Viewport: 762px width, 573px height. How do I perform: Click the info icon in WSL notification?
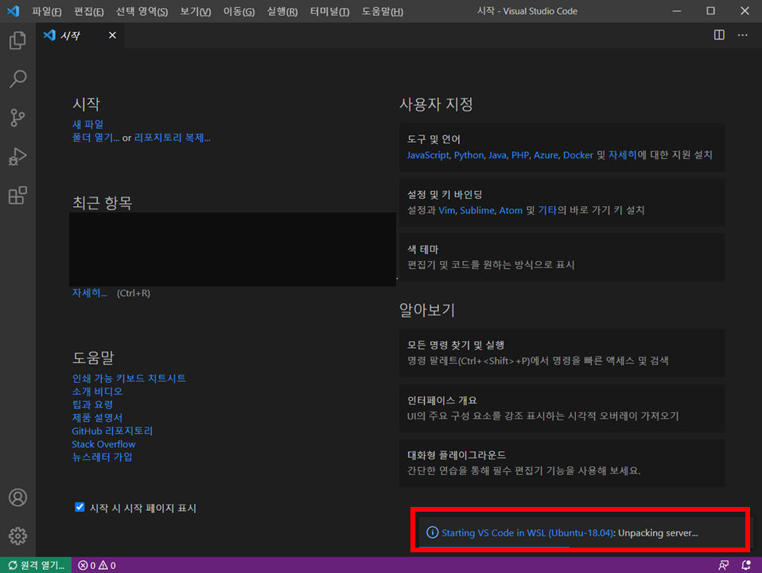pyautogui.click(x=432, y=532)
